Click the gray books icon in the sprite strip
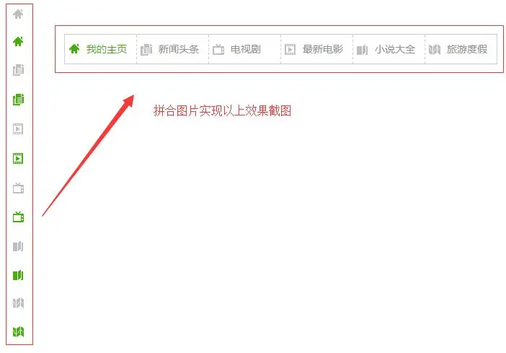This screenshot has width=506, height=353. 18,246
